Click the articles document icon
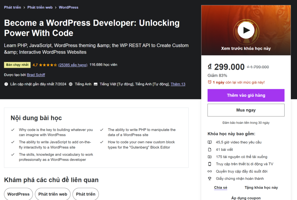Image resolution: width=297 pixels, height=200 pixels. (210, 150)
